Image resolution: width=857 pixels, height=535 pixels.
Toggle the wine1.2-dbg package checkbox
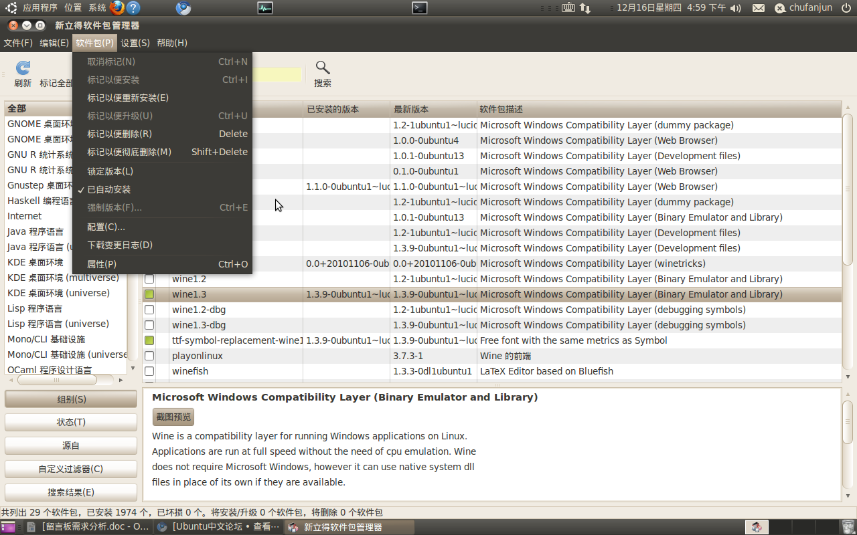pos(149,310)
